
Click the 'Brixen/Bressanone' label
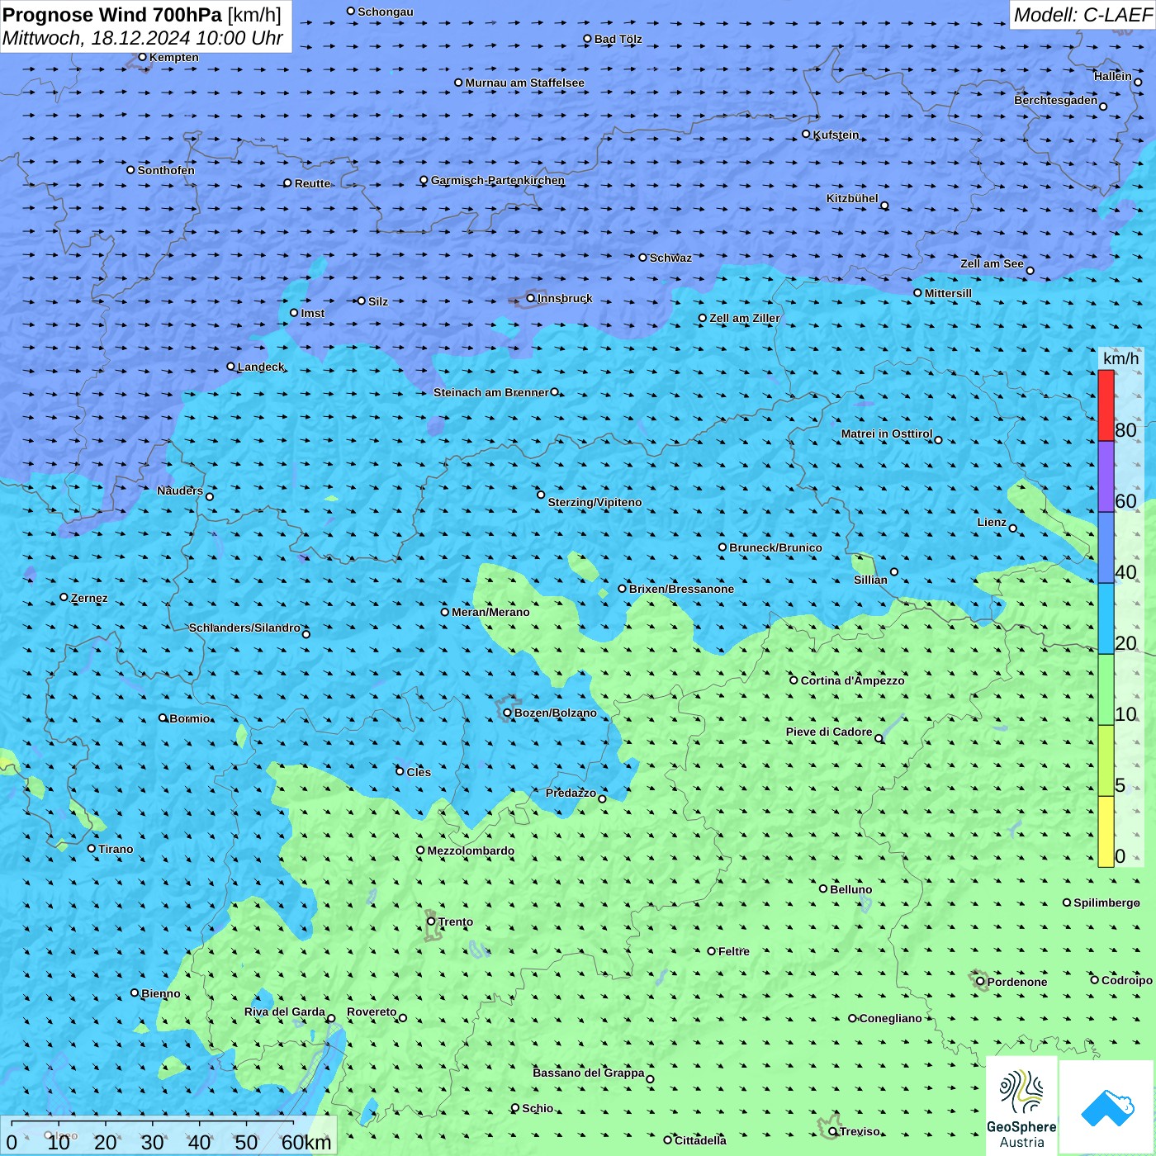681,589
